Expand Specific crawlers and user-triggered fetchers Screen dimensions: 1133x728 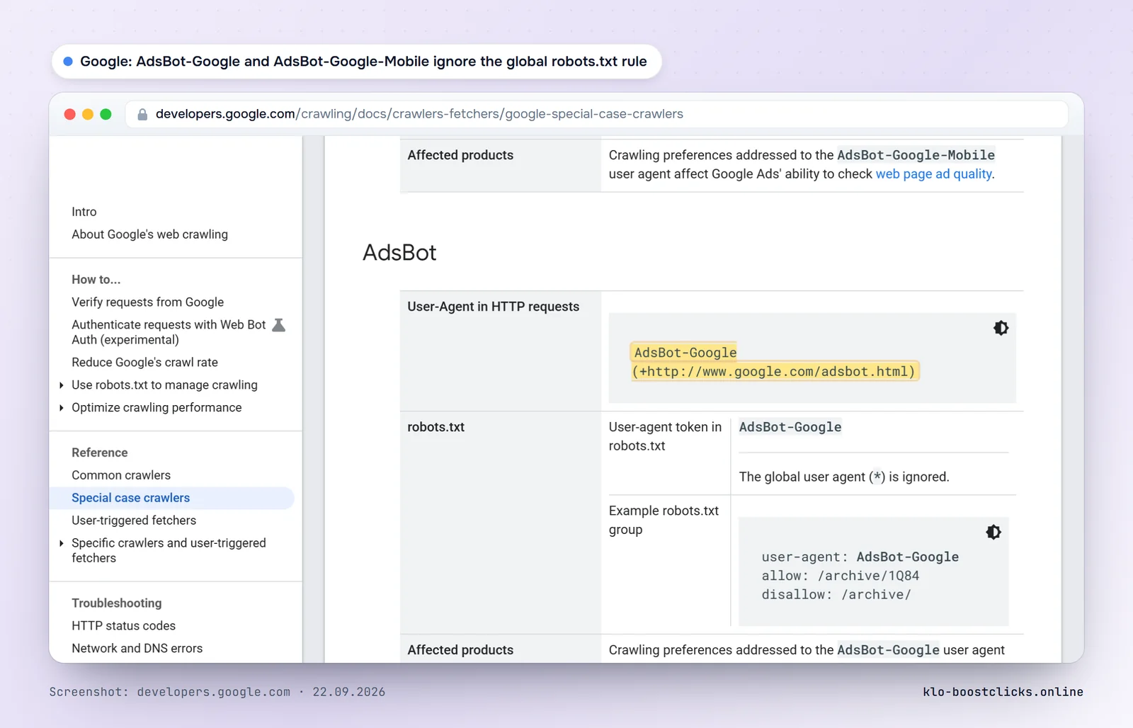[x=62, y=543]
